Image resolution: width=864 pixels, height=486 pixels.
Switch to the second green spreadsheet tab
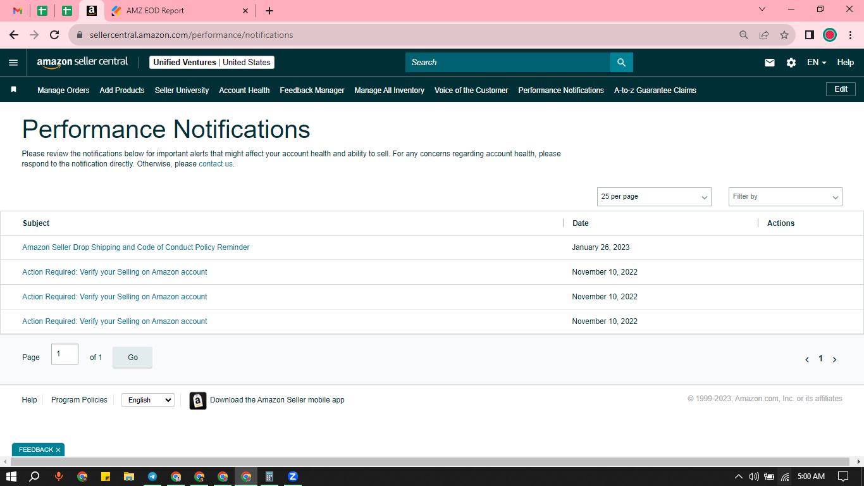pos(67,11)
